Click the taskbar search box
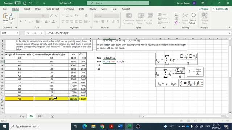Screen dimensions: 232x130 (x=40, y=126)
